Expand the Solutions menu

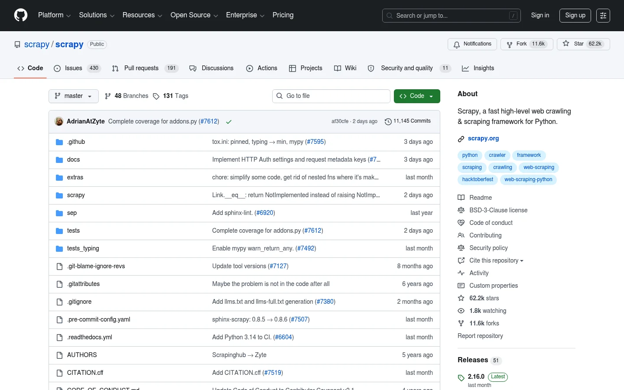coord(97,15)
